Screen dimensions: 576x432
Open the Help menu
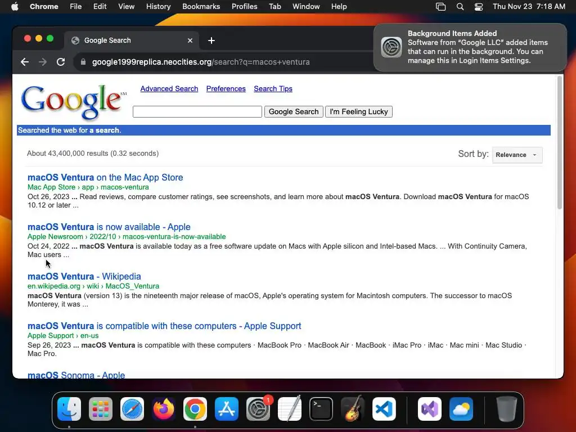[339, 7]
